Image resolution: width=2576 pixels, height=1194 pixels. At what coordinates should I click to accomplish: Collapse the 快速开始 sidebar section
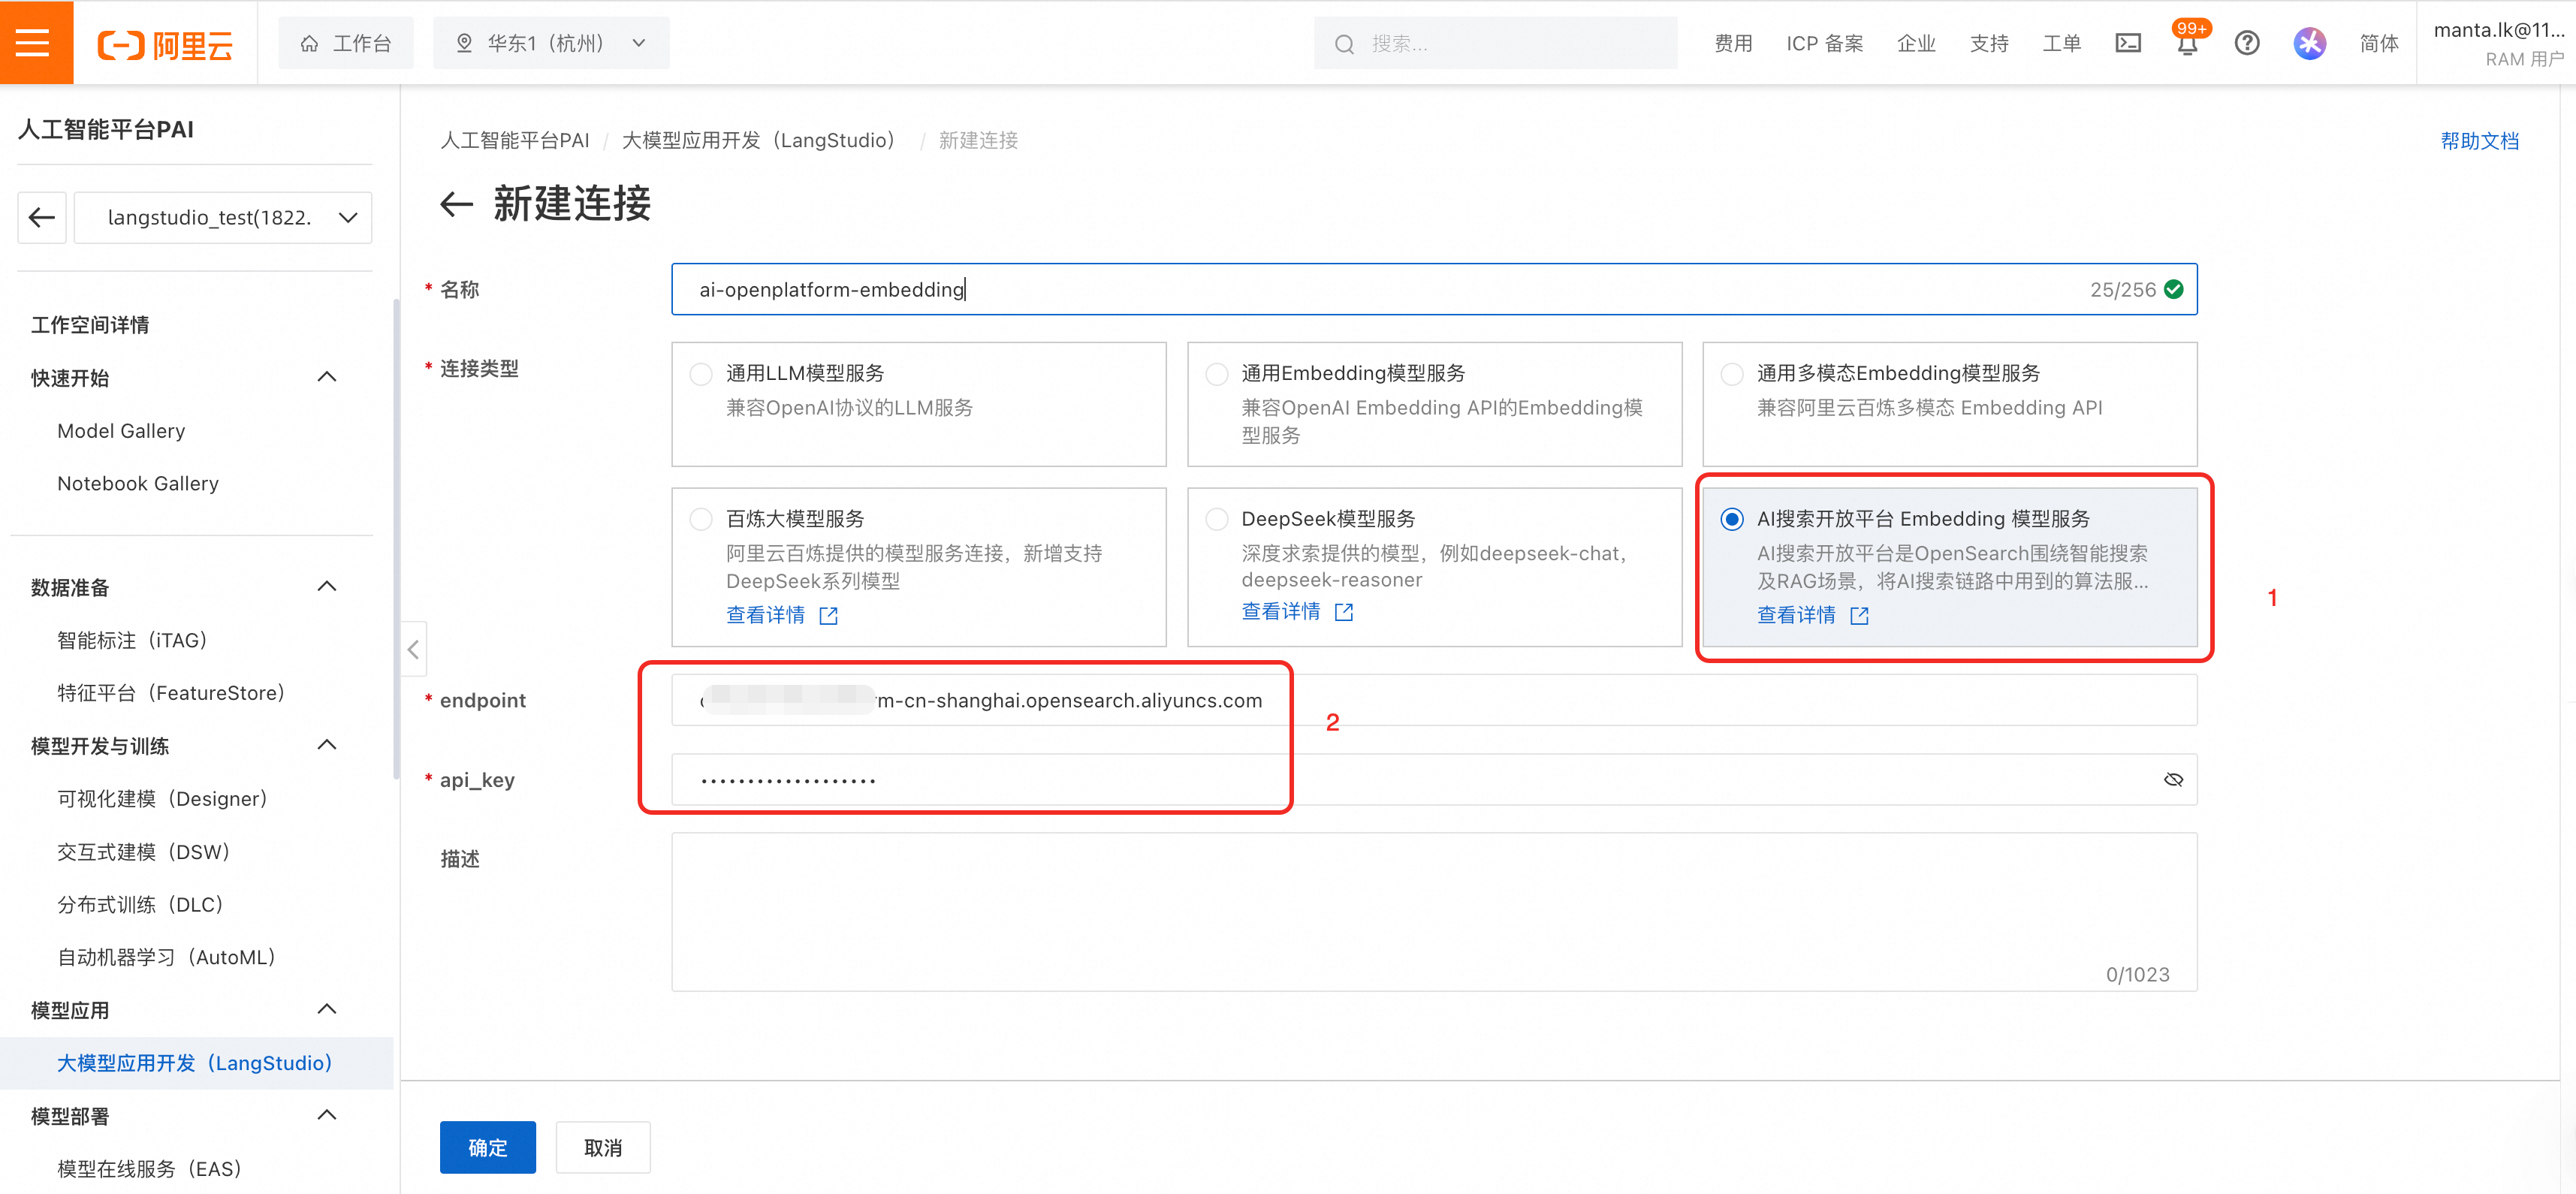point(327,377)
